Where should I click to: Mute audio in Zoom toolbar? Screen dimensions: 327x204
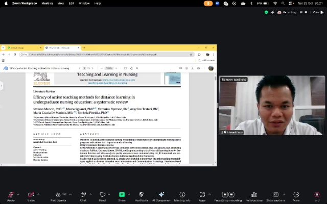[11, 195]
